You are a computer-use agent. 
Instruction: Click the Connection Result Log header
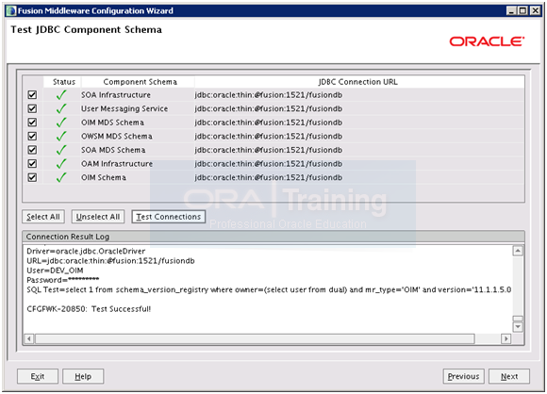click(x=273, y=237)
